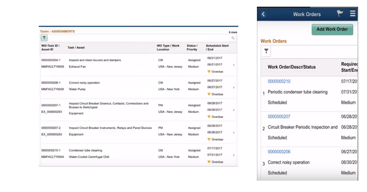Tap the back arrow in Work Orders header

click(263, 14)
